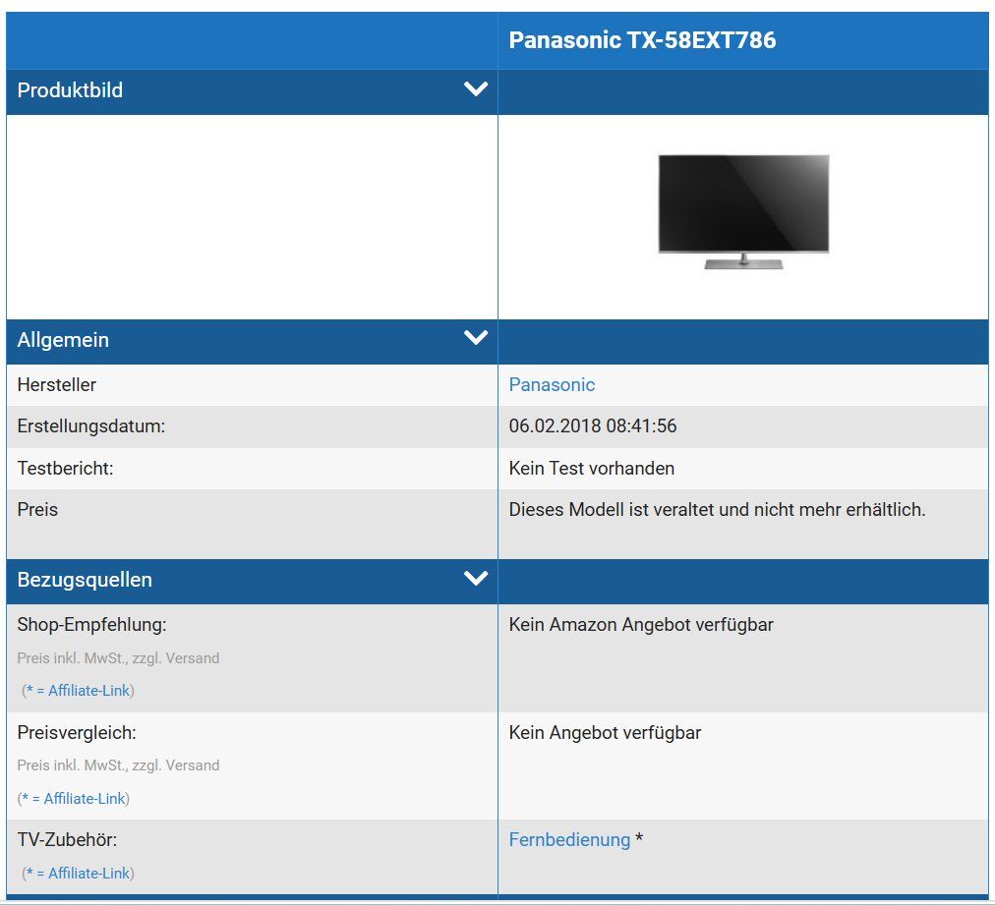Image resolution: width=995 pixels, height=906 pixels.
Task: Open the Panasonic manufacturer link
Action: (552, 385)
